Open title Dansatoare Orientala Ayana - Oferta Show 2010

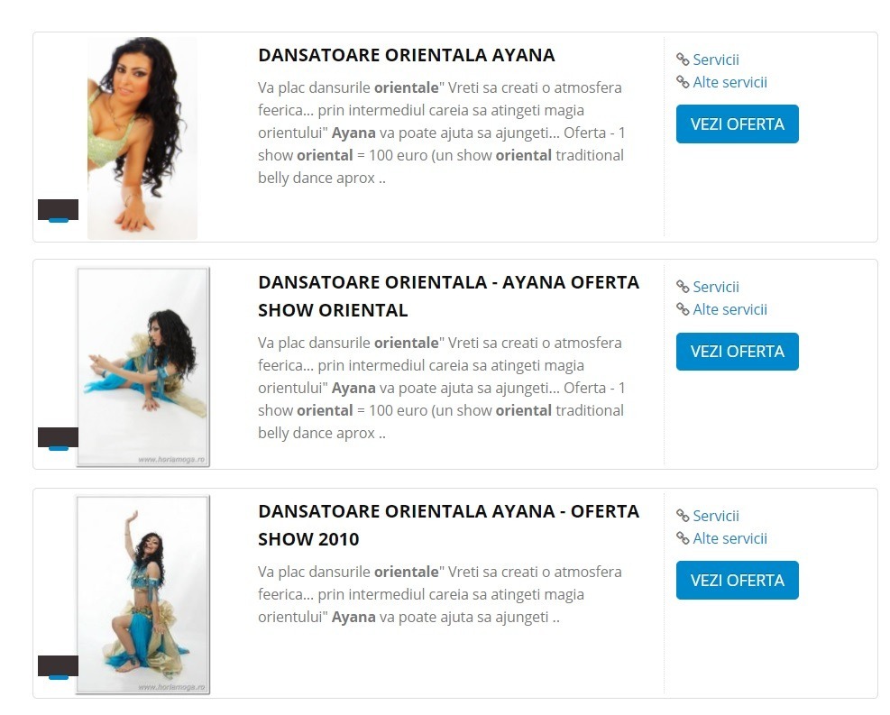click(448, 525)
